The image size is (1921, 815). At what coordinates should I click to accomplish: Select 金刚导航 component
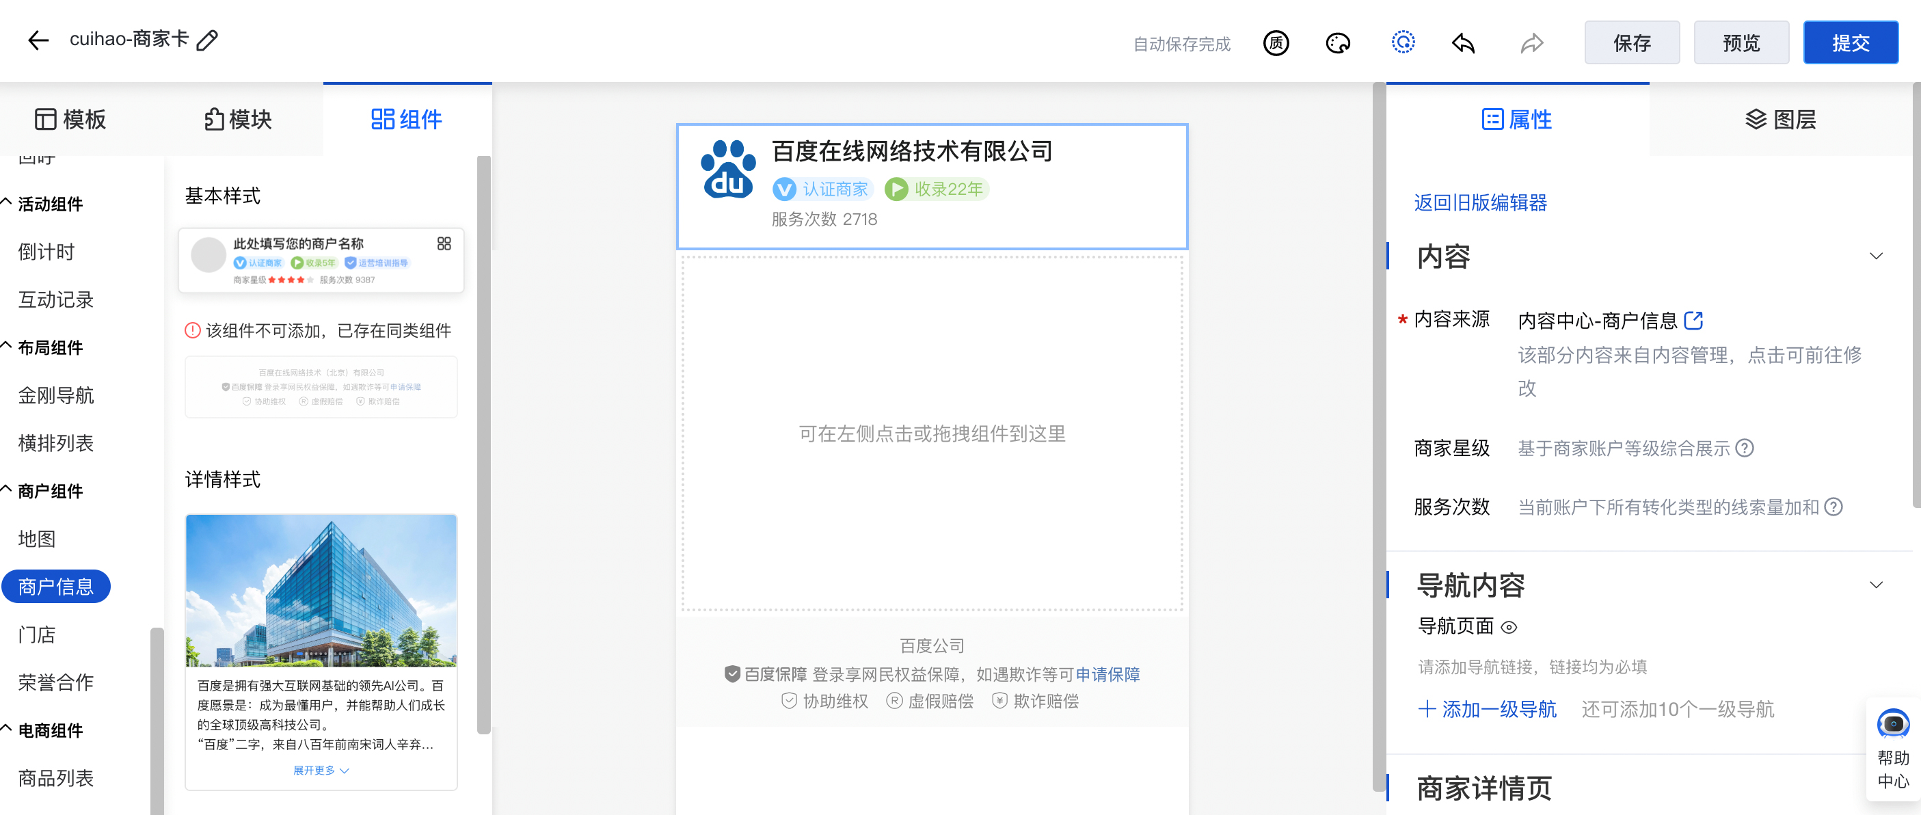pos(56,395)
